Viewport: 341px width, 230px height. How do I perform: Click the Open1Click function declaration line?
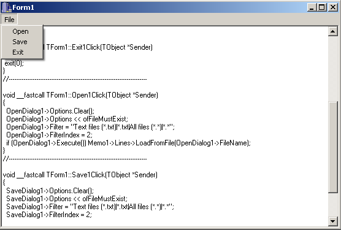(80, 95)
